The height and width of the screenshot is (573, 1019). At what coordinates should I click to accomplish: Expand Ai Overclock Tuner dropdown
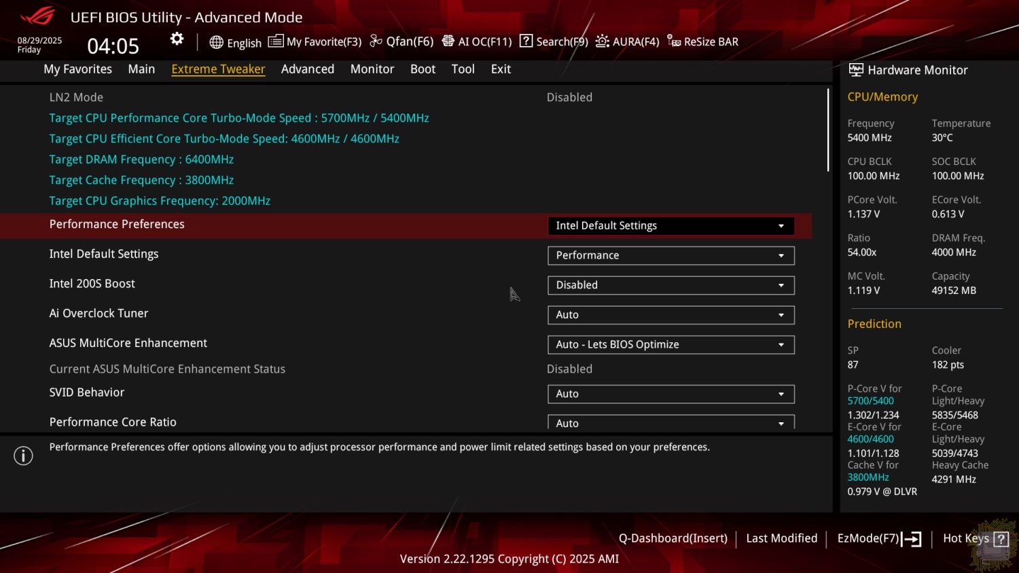[x=671, y=315]
